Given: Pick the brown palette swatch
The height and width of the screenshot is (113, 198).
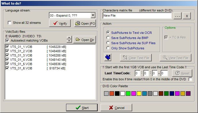Looking at the screenshot, I should (x=161, y=93).
